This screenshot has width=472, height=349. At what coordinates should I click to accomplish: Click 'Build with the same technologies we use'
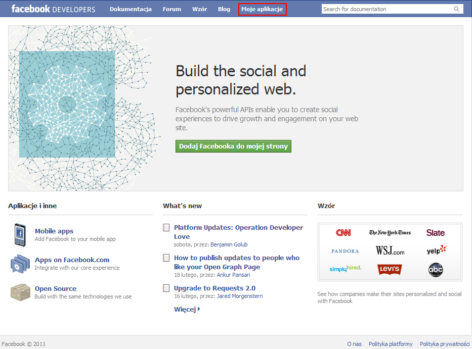83,296
